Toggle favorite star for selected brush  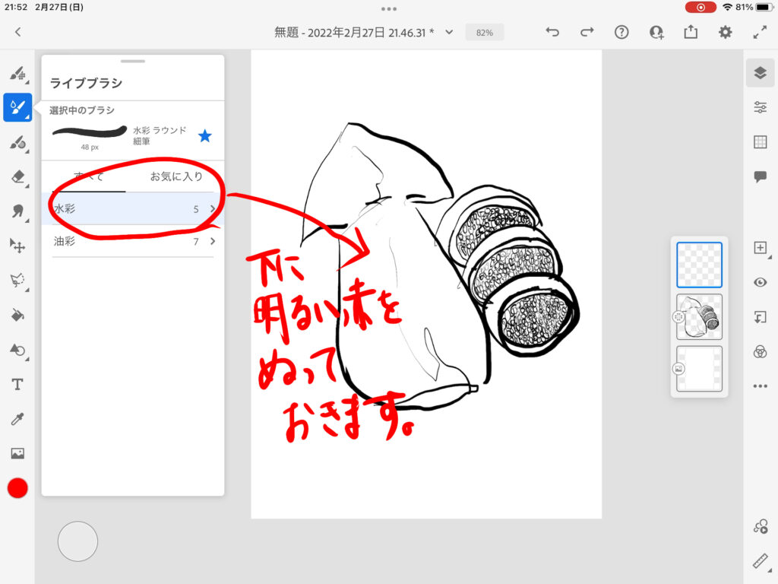(204, 136)
